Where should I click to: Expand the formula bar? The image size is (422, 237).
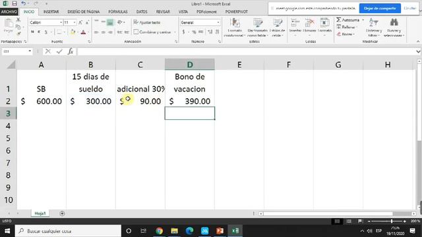418,51
